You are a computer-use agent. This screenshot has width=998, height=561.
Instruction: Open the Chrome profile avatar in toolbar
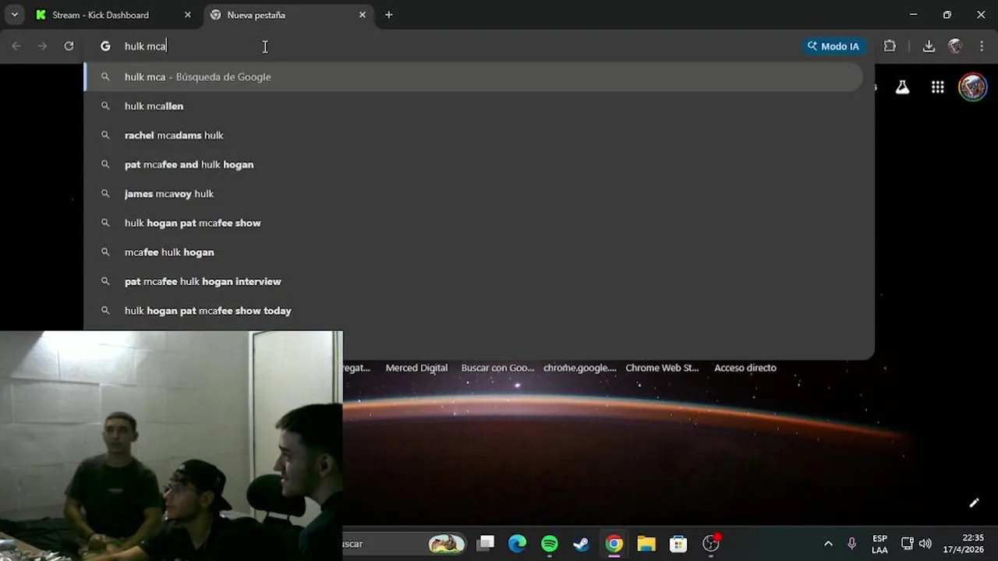pyautogui.click(x=955, y=46)
